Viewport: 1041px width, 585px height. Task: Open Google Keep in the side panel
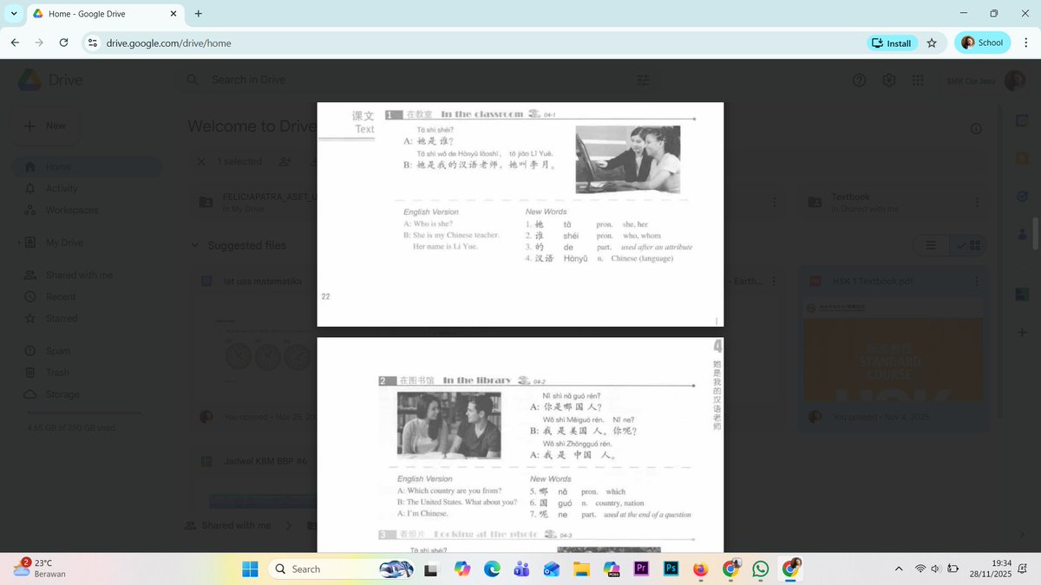click(x=1023, y=158)
